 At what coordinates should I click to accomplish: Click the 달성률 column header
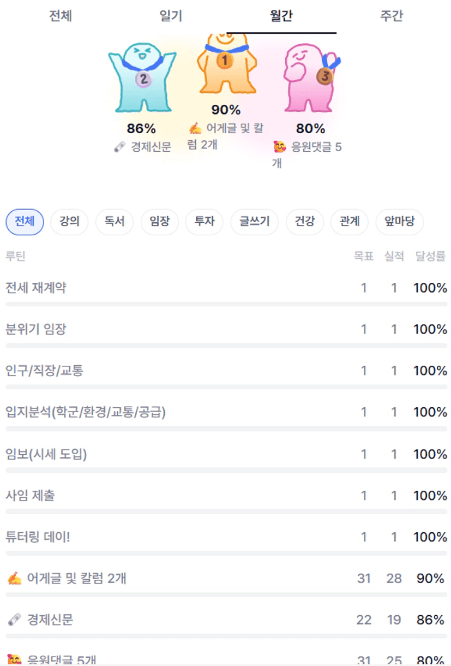click(430, 256)
